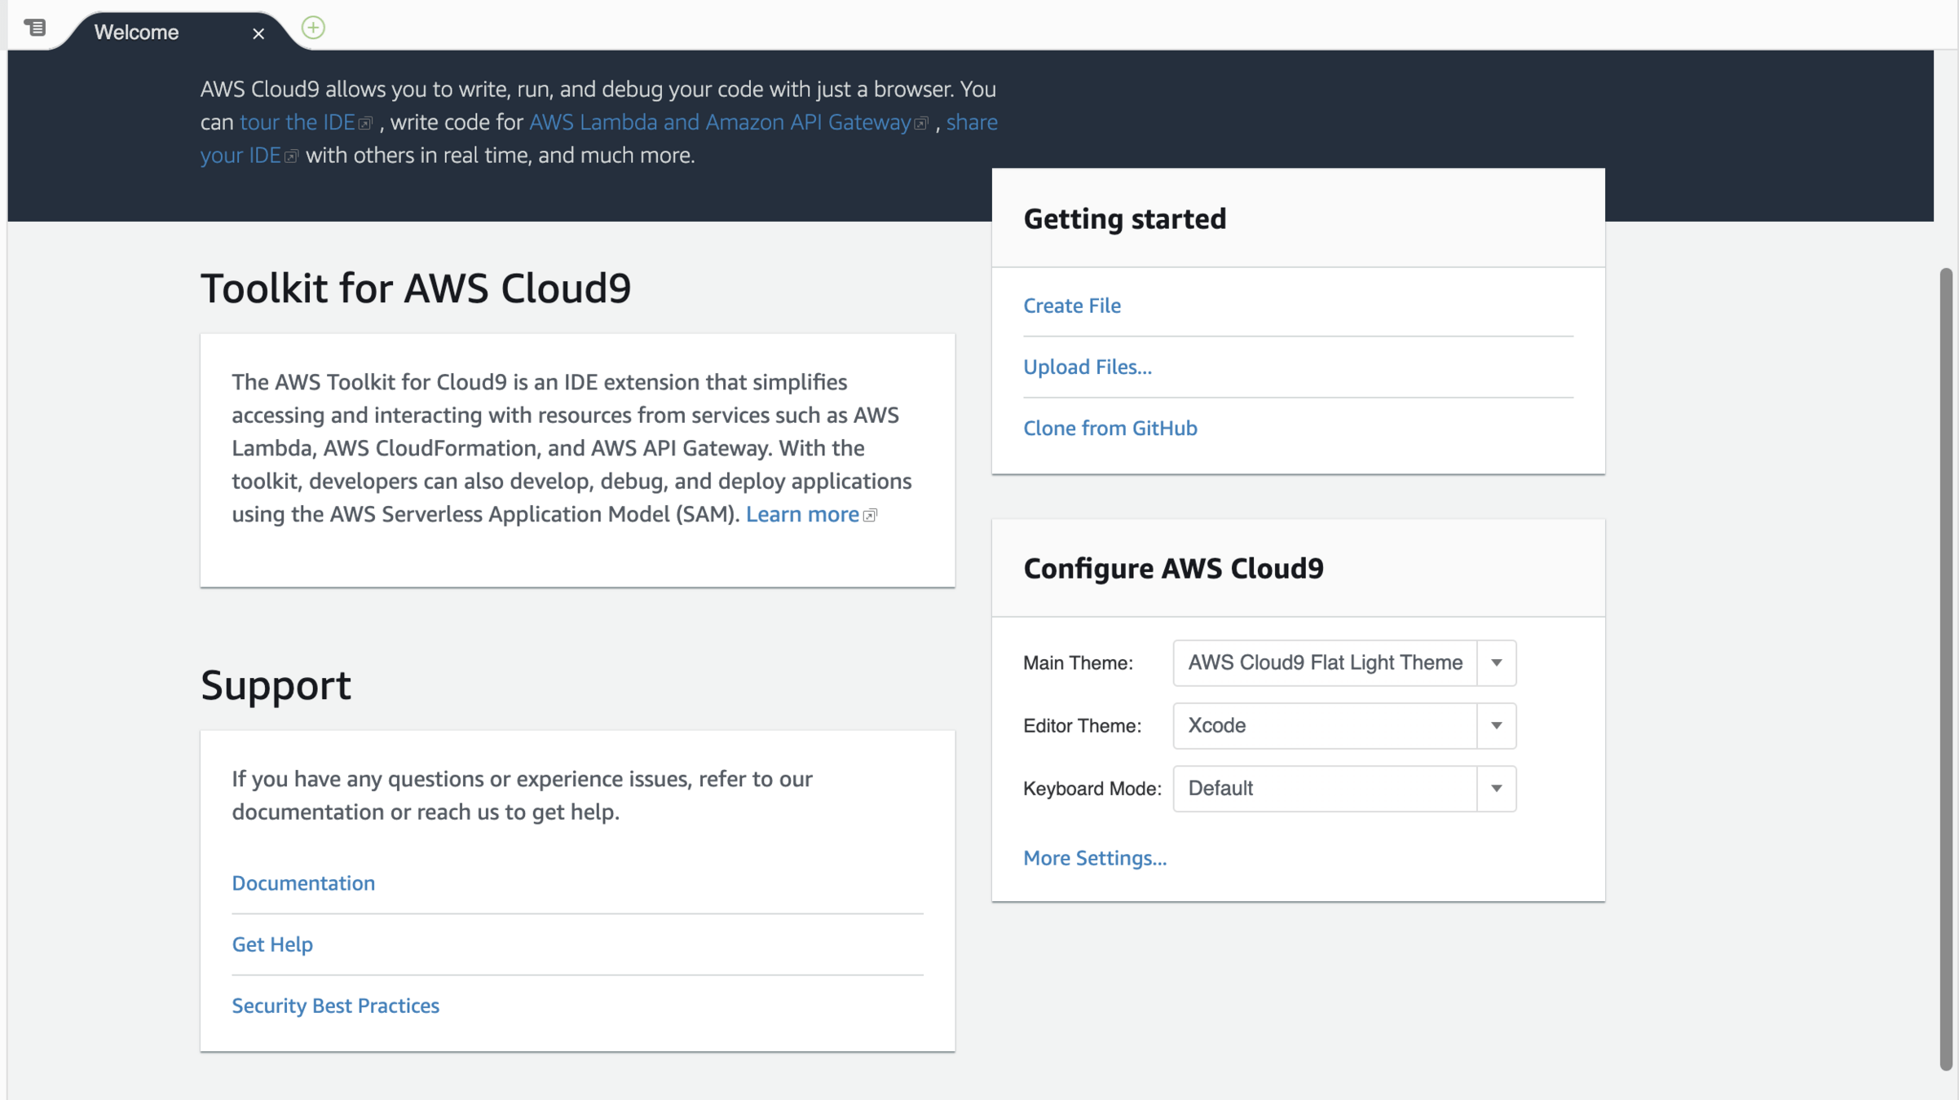Click external link icon beside 'tour the IDE'
Image resolution: width=1959 pixels, height=1100 pixels.
point(365,124)
